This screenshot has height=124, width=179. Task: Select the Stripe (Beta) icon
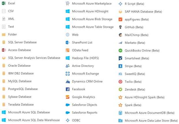[x=120, y=66]
